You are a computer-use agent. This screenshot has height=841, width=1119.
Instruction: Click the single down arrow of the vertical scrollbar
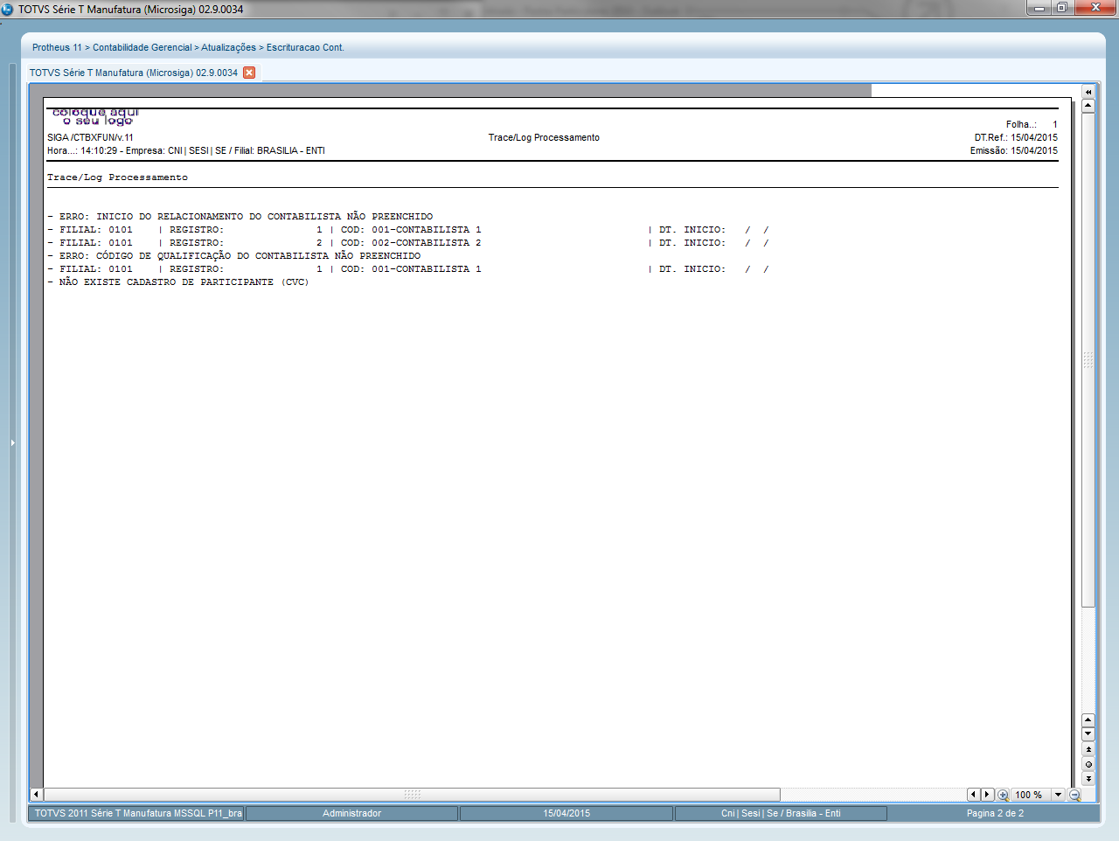pyautogui.click(x=1088, y=734)
